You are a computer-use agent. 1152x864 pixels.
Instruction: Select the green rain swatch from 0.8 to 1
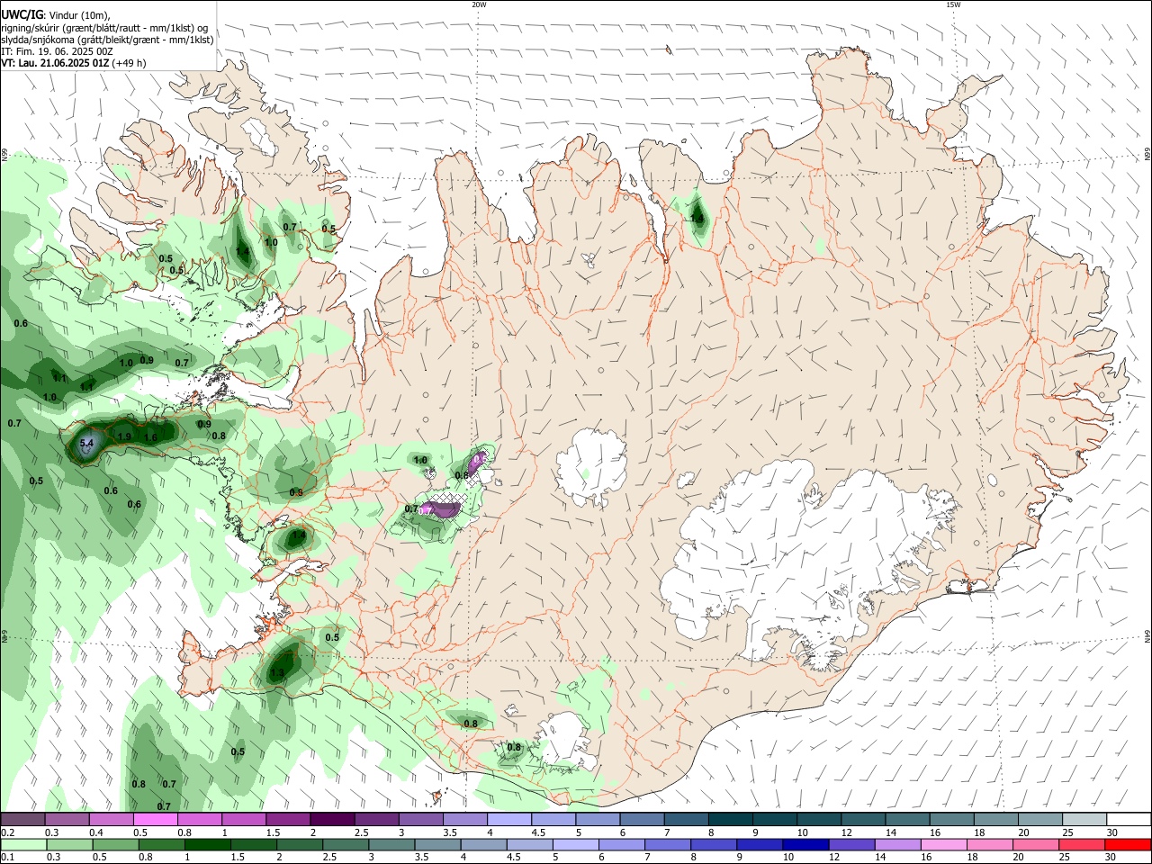[162, 844]
